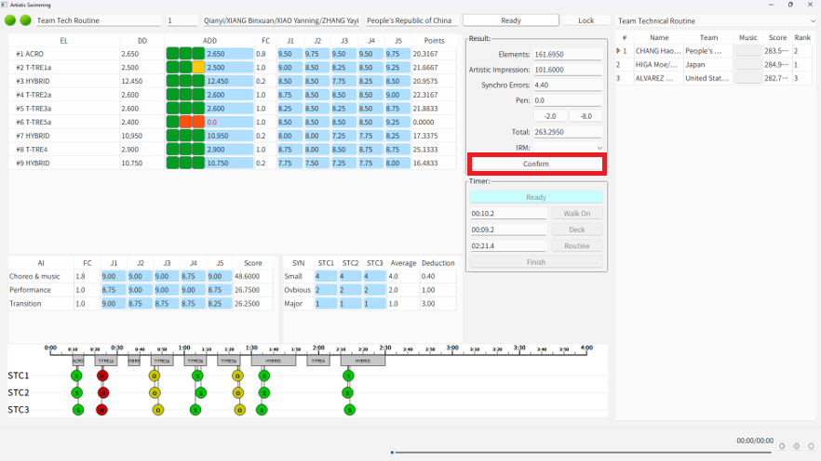Select the HIGA Moe row from Japan
This screenshot has width=821, height=461.
pos(714,64)
